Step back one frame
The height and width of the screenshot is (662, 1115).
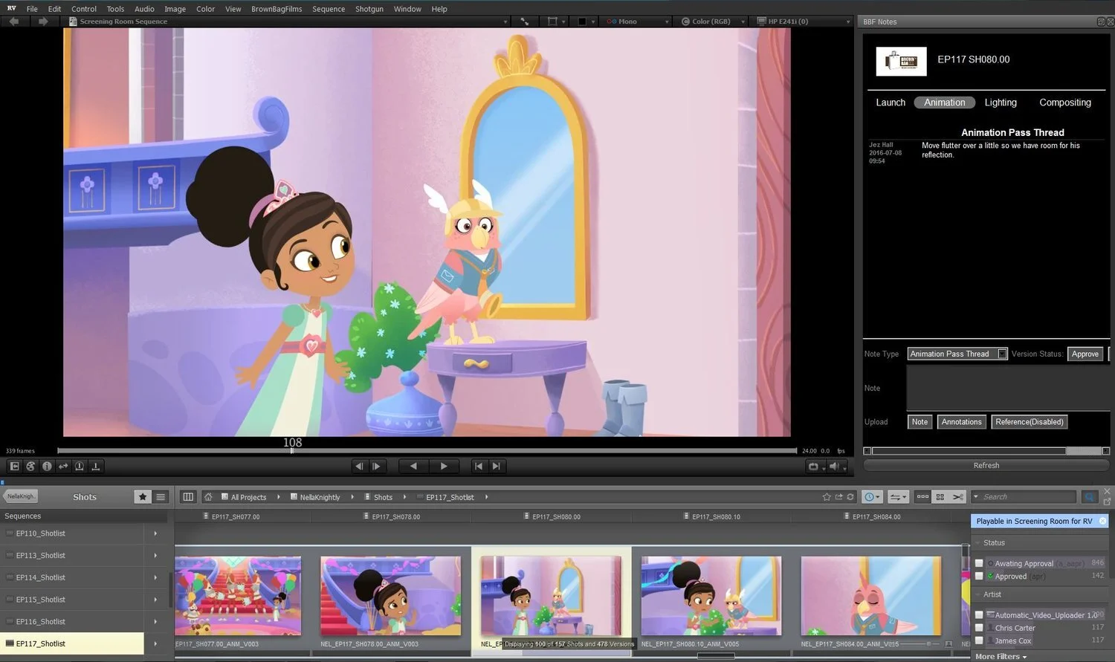(360, 467)
